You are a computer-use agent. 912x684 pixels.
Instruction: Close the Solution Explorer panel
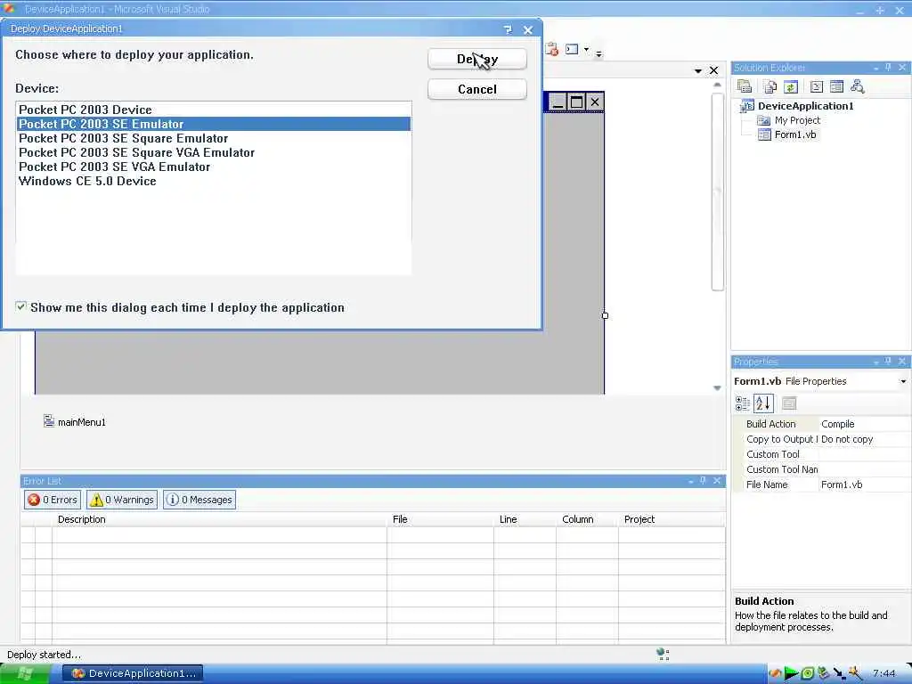click(902, 68)
